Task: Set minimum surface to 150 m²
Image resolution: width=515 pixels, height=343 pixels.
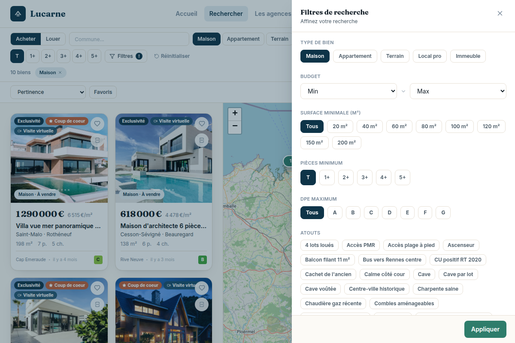Action: pyautogui.click(x=315, y=143)
